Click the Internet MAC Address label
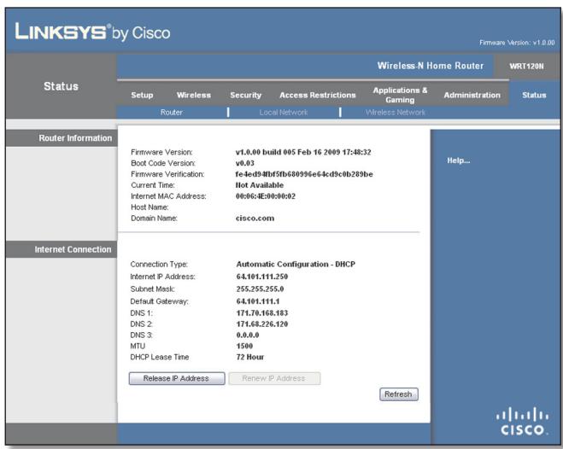This screenshot has height=449, width=563. [168, 196]
